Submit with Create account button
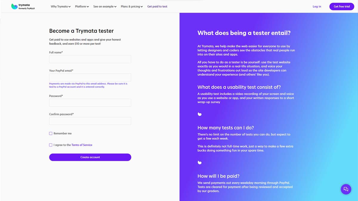This screenshot has width=358, height=201. coord(90,157)
